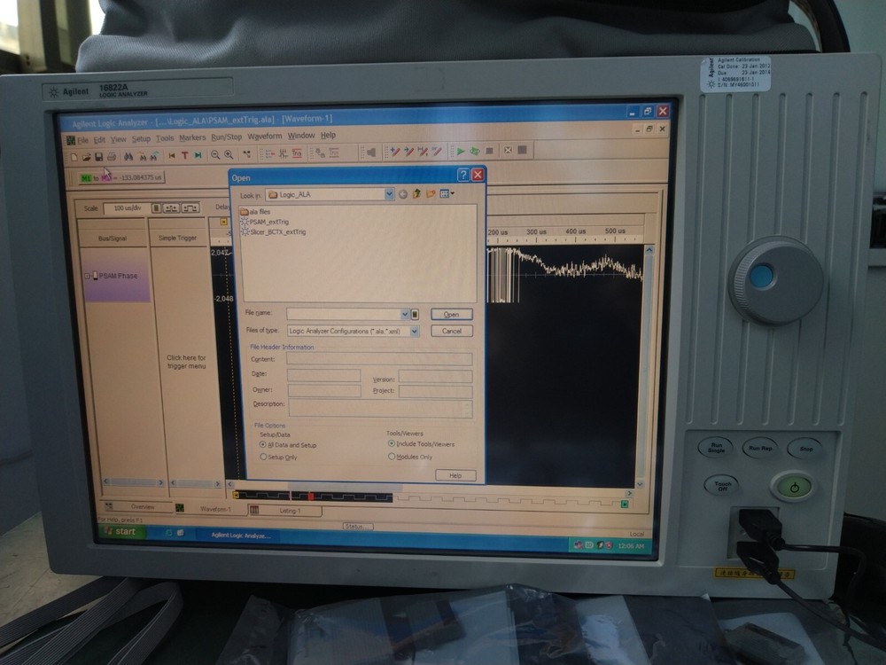This screenshot has height=665, width=886.
Task: Click the New file toolbar icon
Action: click(74, 157)
